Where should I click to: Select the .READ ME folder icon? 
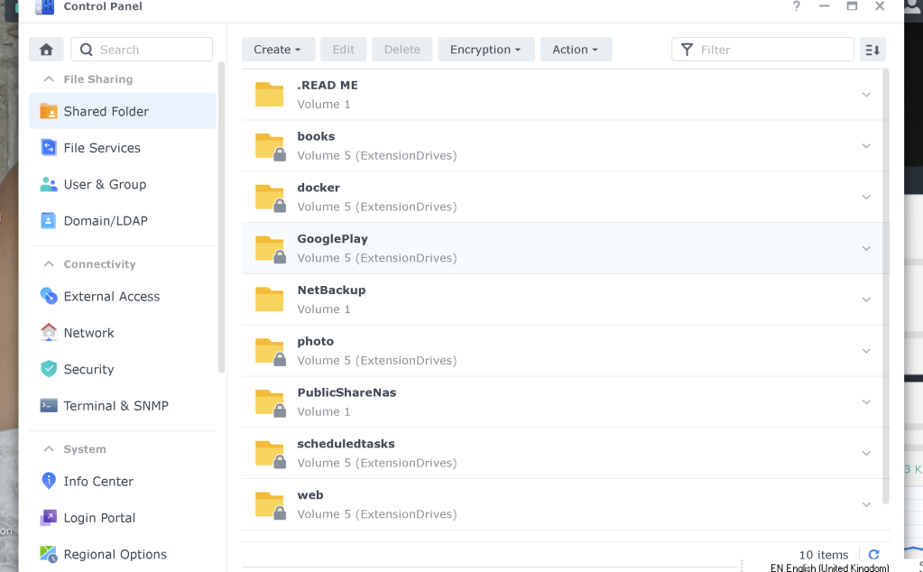pos(269,94)
